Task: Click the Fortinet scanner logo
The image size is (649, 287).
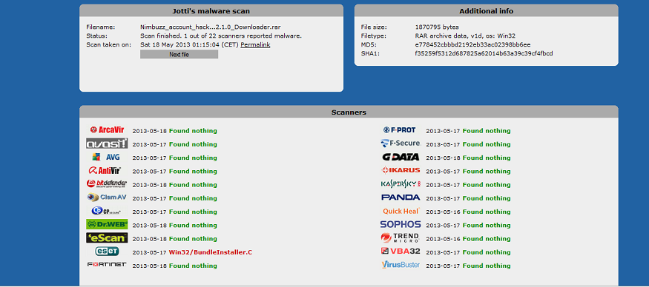Action: point(107,264)
